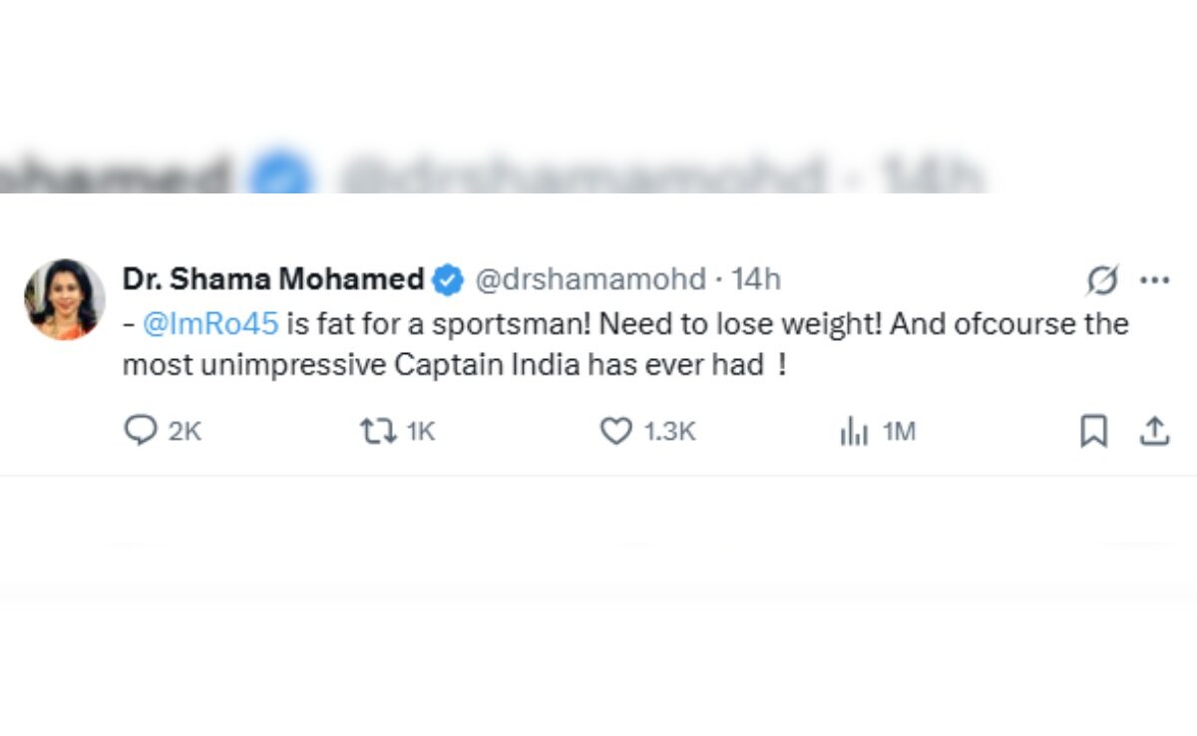
Task: Click the 1M views count
Action: coord(900,432)
